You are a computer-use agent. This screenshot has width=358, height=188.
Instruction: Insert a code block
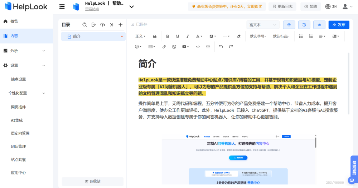[x=198, y=46]
